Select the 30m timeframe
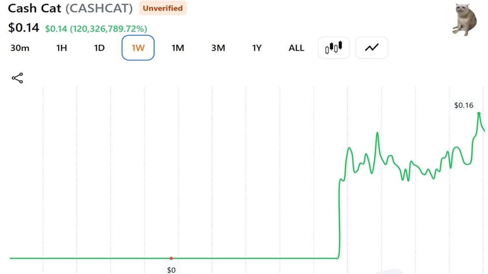Image resolution: width=488 pixels, height=274 pixels. click(20, 48)
